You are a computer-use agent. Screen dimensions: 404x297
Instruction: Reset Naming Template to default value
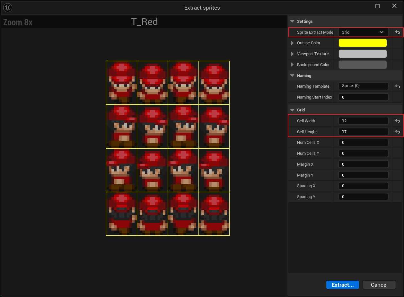click(x=397, y=86)
